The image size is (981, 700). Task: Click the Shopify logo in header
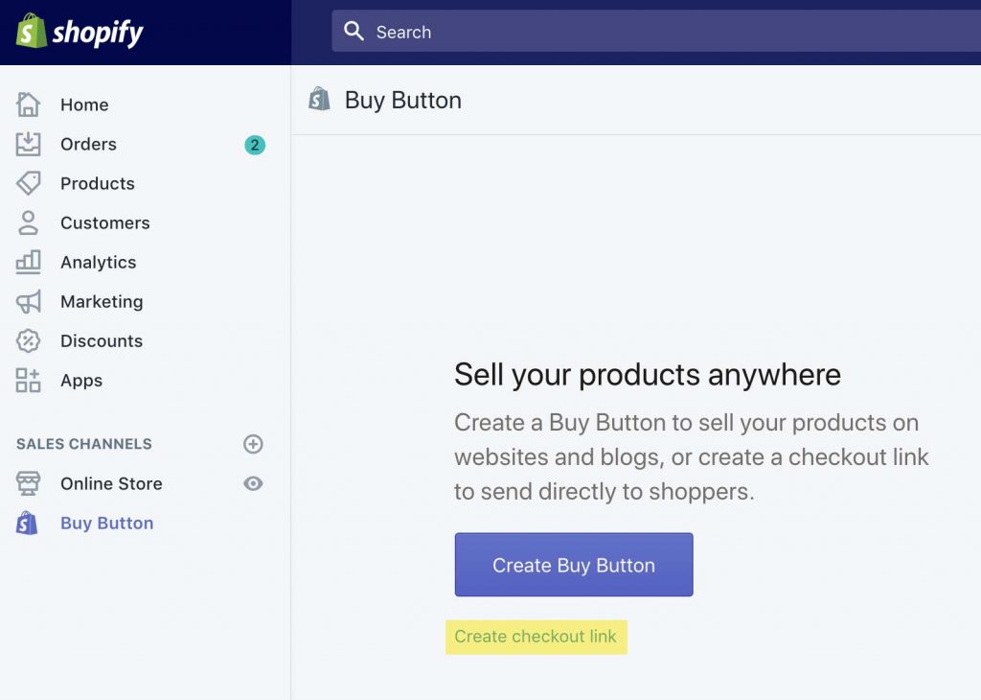(80, 32)
